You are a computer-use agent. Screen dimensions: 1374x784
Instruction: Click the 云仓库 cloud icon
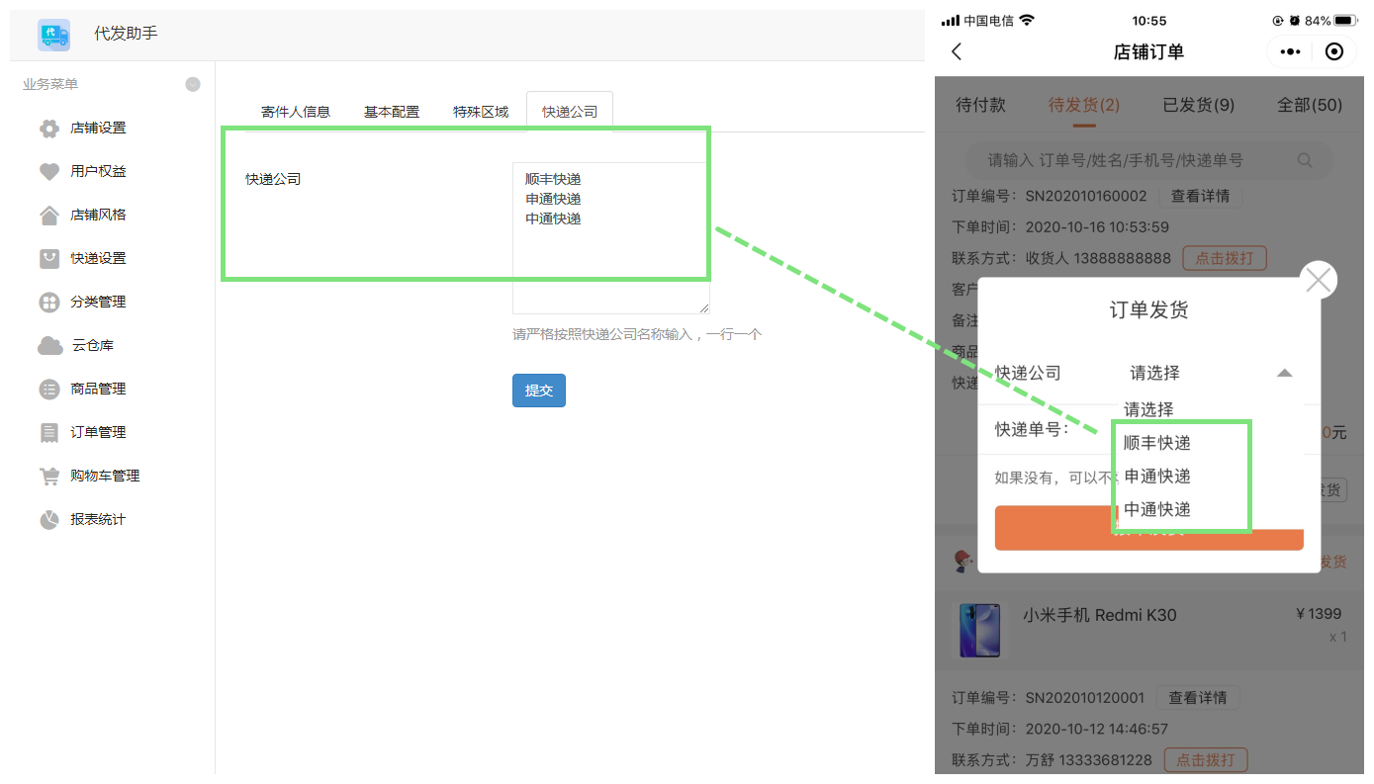pos(50,346)
